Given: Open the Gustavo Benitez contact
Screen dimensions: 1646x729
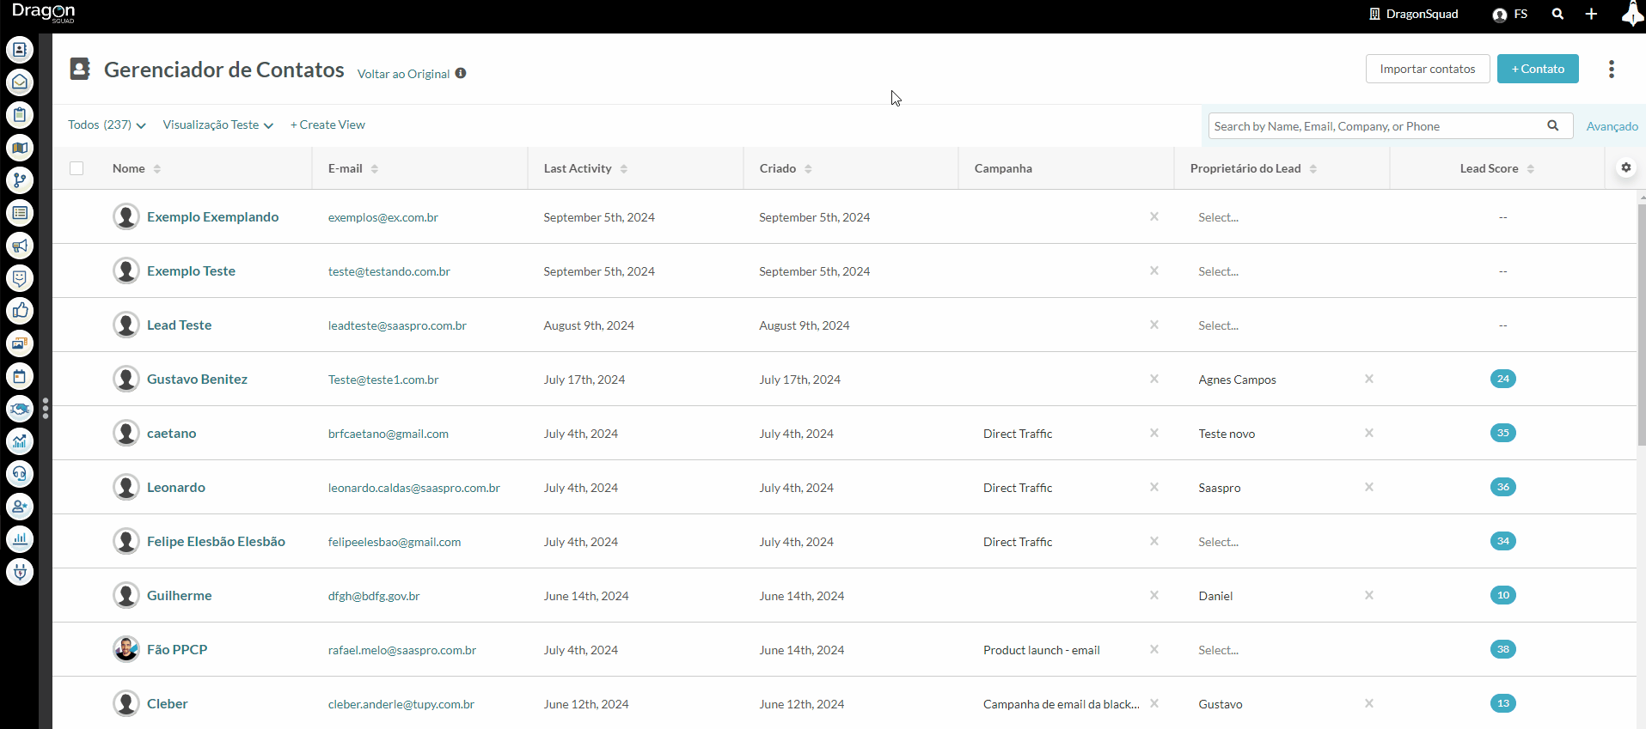Looking at the screenshot, I should coord(197,379).
